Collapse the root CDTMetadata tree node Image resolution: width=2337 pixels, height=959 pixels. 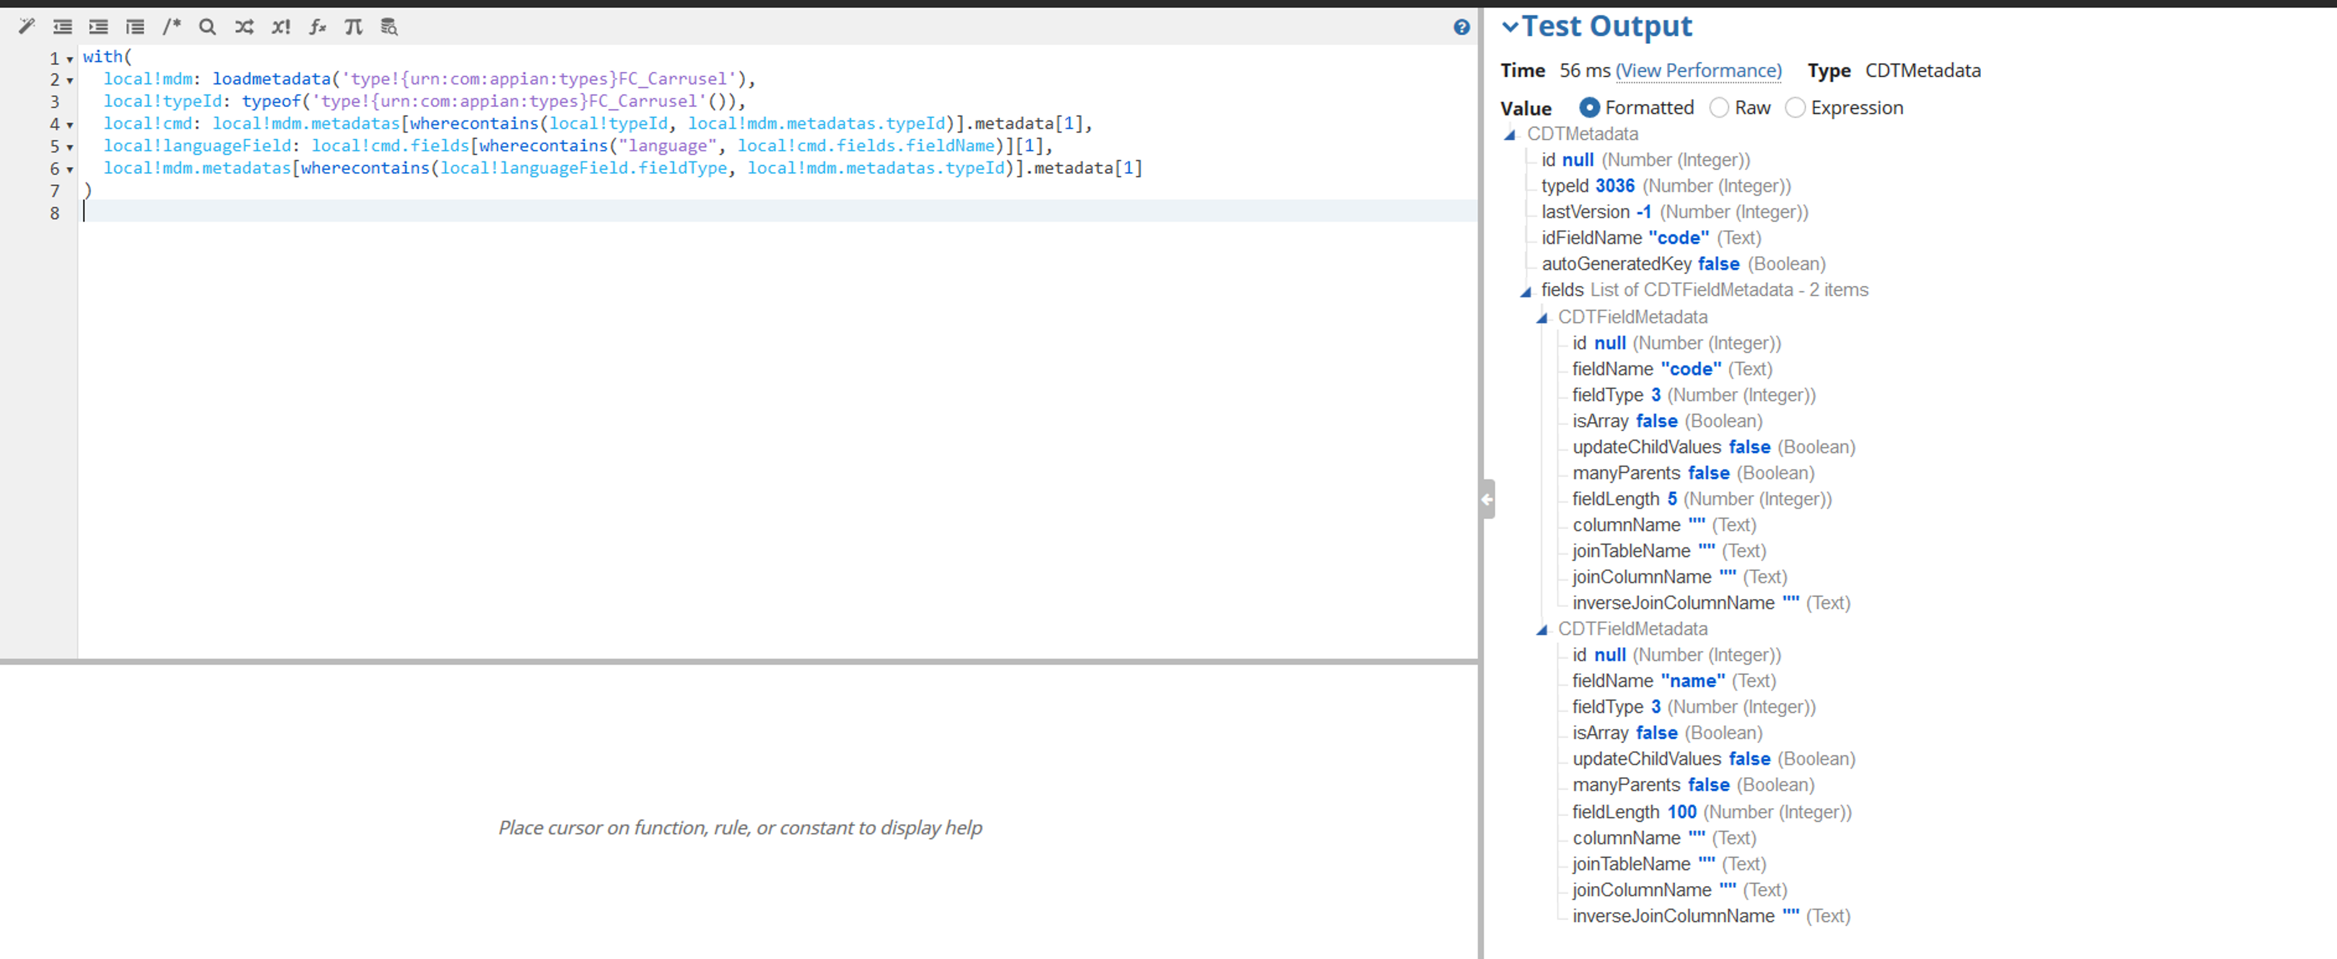1509,134
